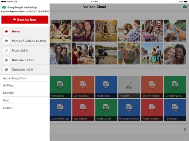Open the My Book.doc file tile
This screenshot has height=141, width=189.
[106, 87]
